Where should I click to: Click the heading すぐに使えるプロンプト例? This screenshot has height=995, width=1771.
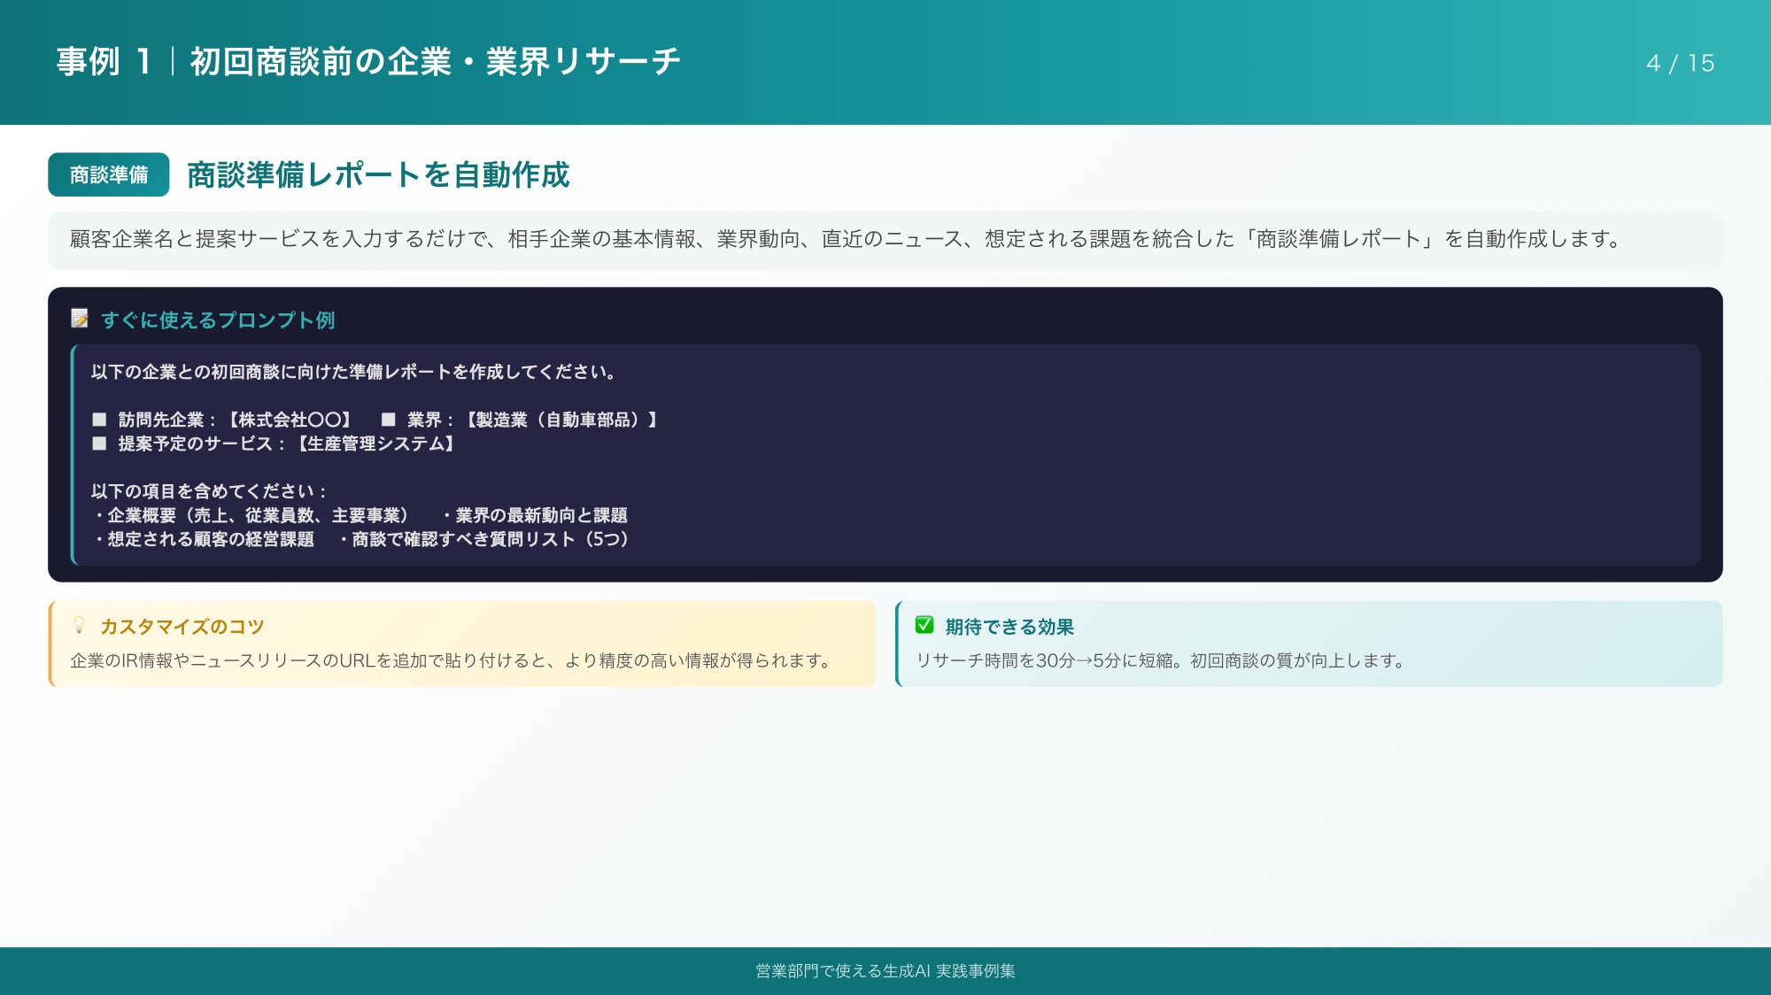click(218, 320)
